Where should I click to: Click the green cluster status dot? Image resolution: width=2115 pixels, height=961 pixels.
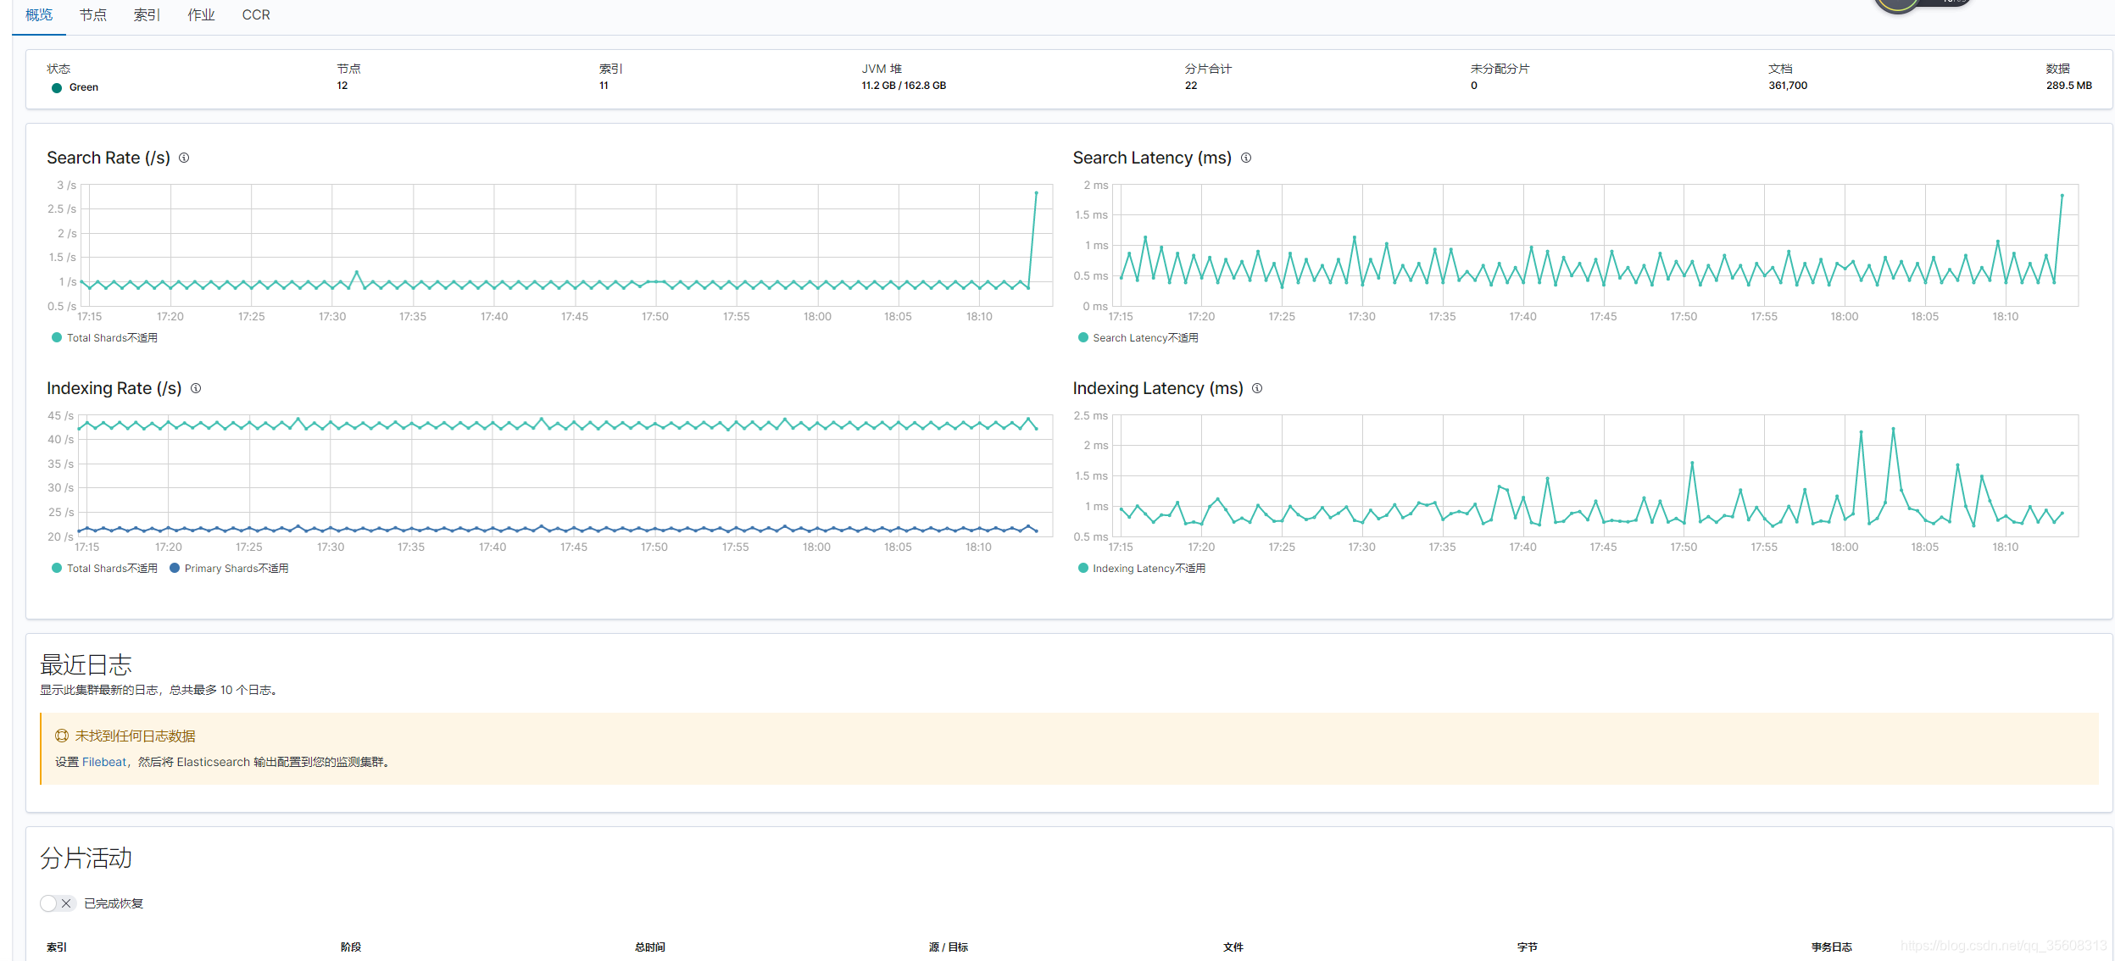57,87
